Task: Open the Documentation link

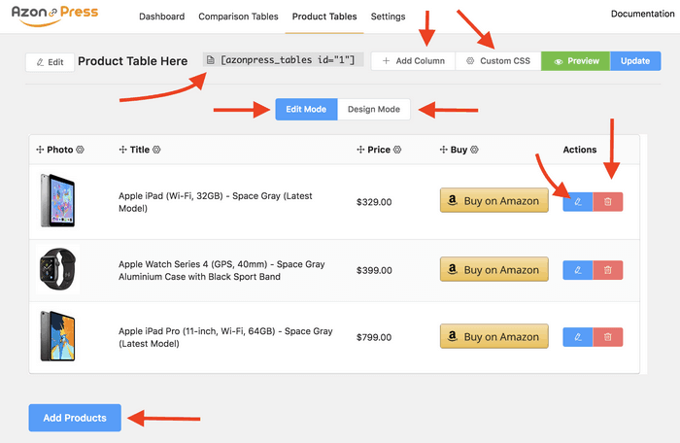Action: [642, 14]
